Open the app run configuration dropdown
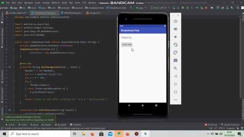 point(141,8)
